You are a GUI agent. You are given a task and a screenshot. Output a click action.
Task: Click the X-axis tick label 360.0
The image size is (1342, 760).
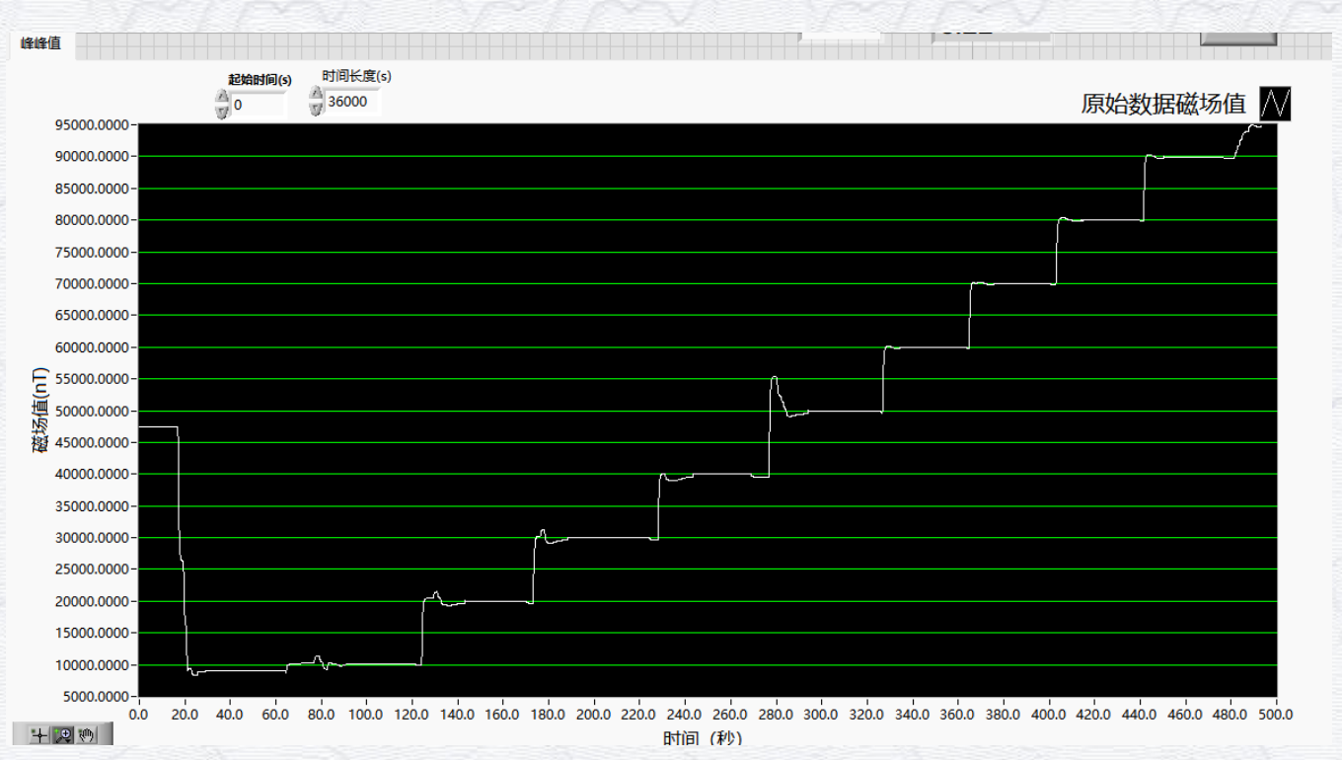[958, 713]
